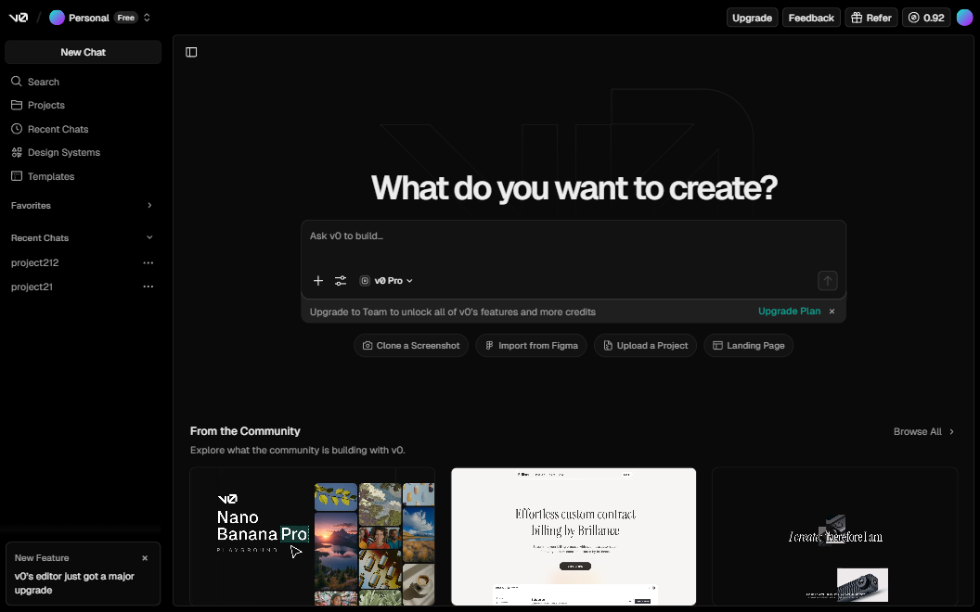The image size is (980, 612).
Task: Close the Upgrade to Team banner
Action: 832,312
